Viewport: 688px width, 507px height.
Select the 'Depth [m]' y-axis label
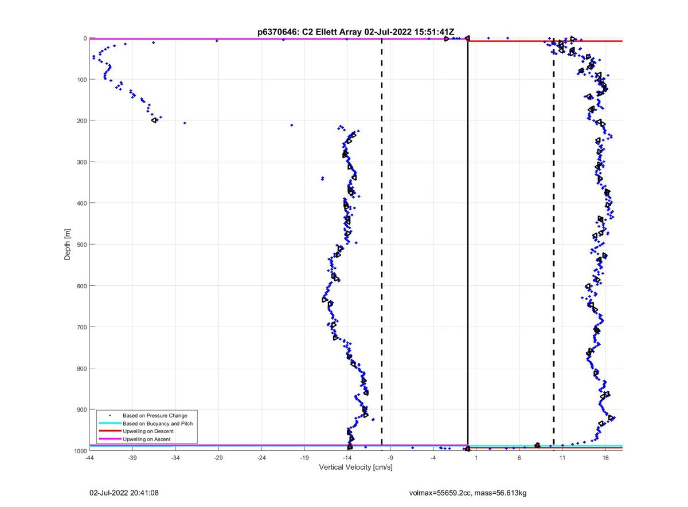pyautogui.click(x=68, y=245)
